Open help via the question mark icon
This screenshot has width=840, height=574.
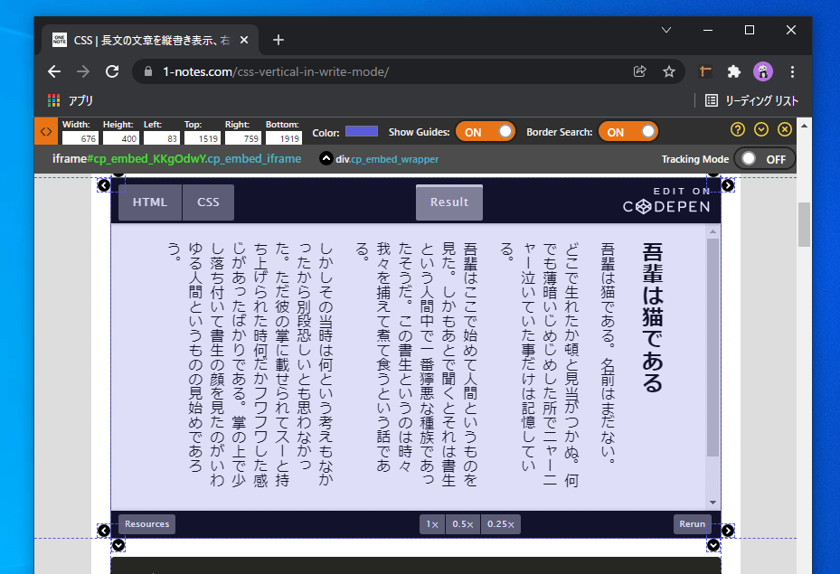pyautogui.click(x=737, y=130)
